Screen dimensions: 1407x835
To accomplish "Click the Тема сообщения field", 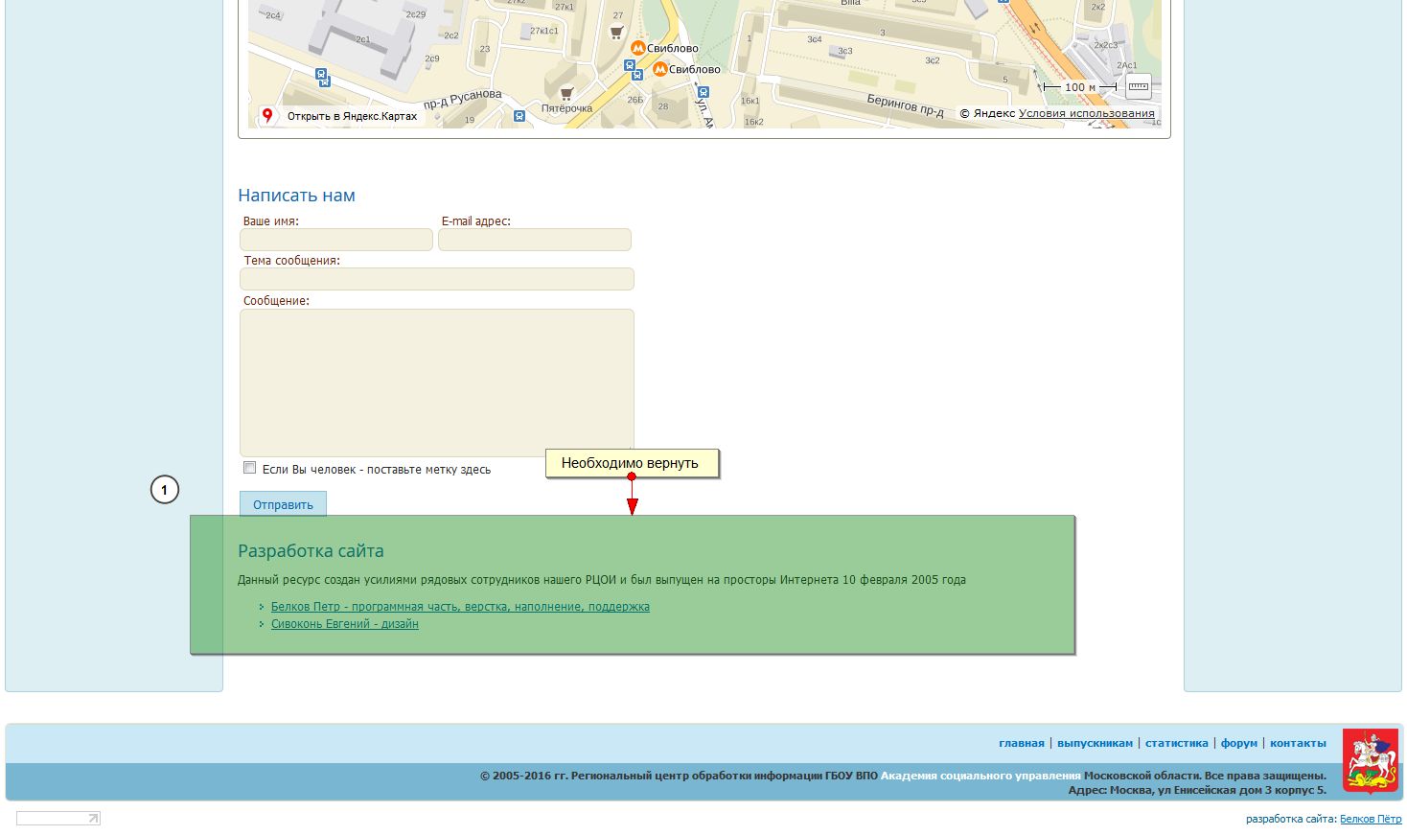I will [x=436, y=279].
